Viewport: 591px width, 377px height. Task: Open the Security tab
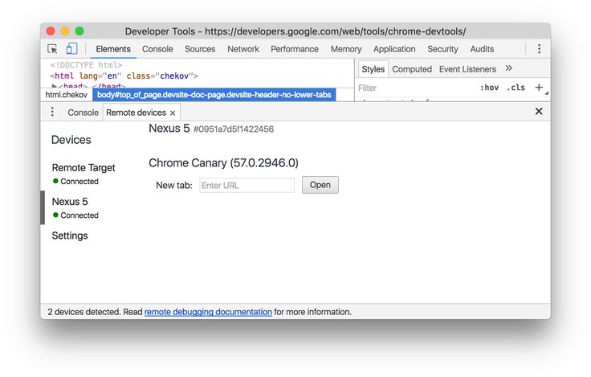[442, 49]
